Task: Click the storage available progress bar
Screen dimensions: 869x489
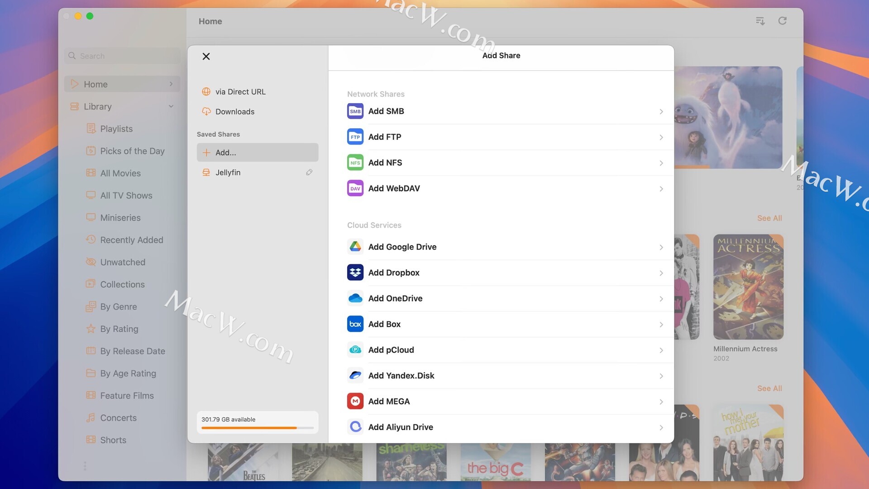Action: tap(257, 427)
